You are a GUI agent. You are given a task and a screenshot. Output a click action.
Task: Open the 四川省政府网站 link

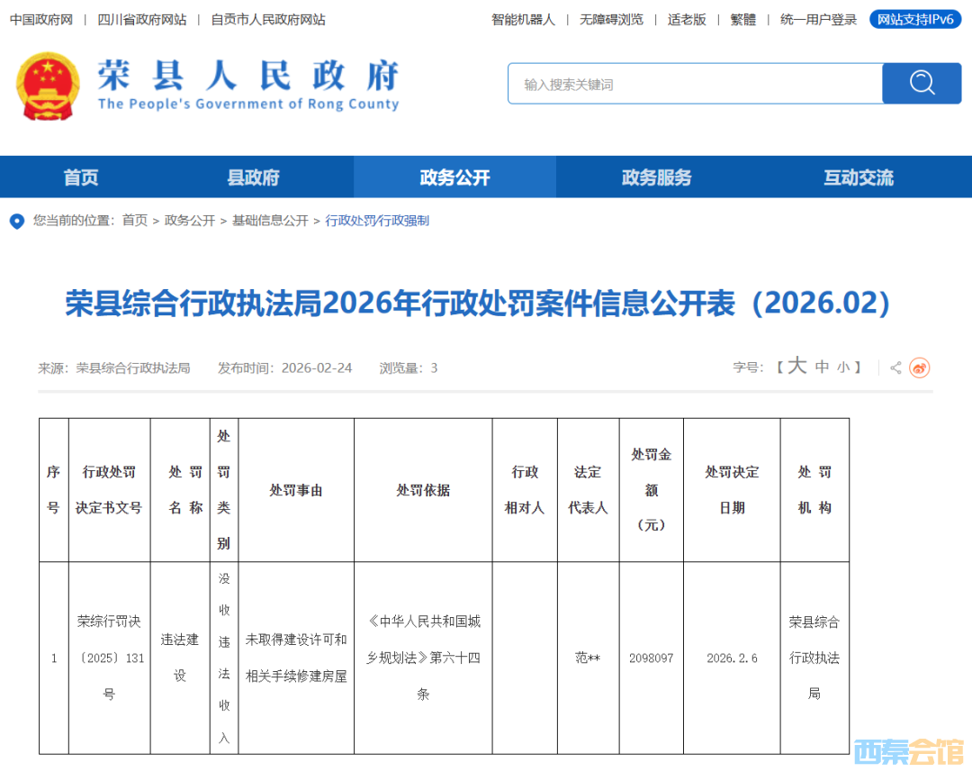pos(142,19)
